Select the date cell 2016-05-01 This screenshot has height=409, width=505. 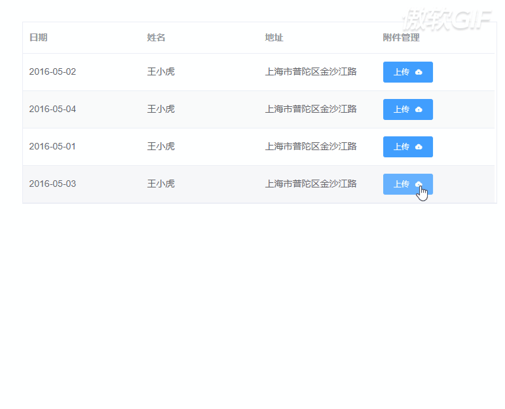click(x=52, y=146)
